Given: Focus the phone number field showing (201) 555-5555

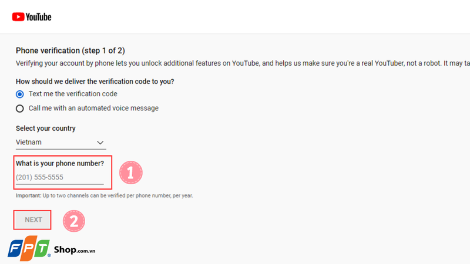Looking at the screenshot, I should coord(59,177).
